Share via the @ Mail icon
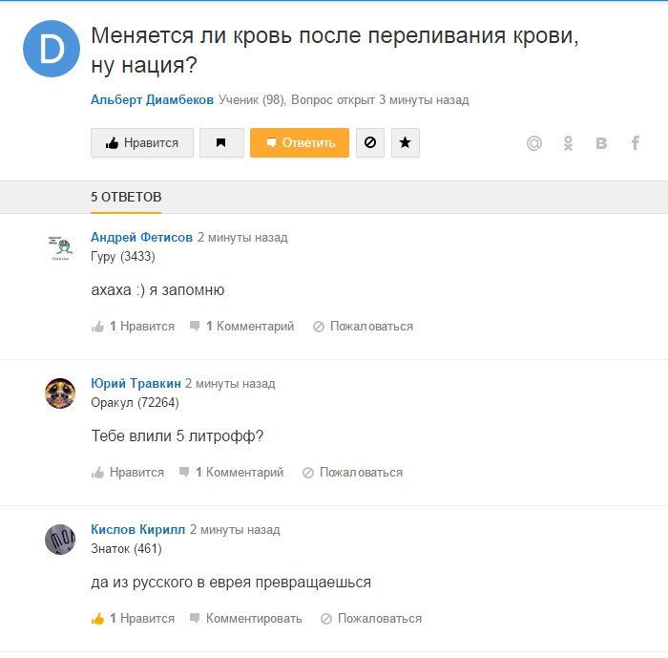Viewport: 668px width, 658px height. coord(534,143)
